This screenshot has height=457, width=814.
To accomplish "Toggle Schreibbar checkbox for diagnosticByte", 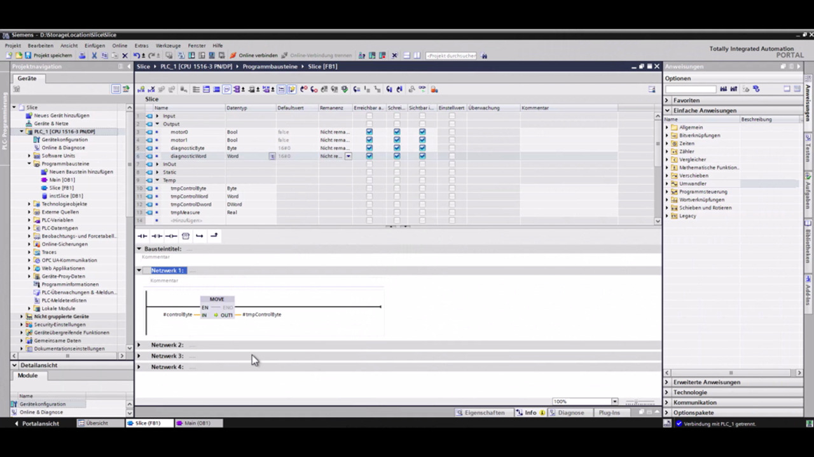I will pos(397,148).
